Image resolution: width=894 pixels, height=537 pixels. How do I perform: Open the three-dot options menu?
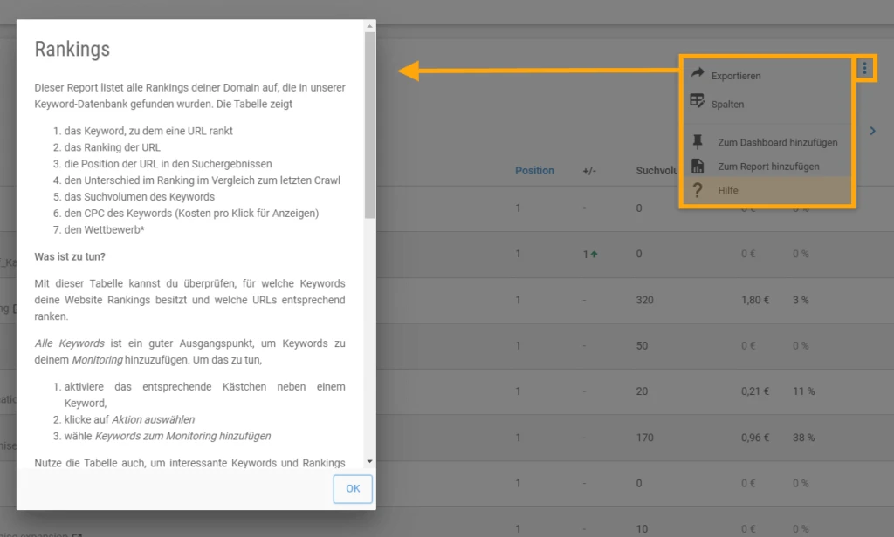864,68
